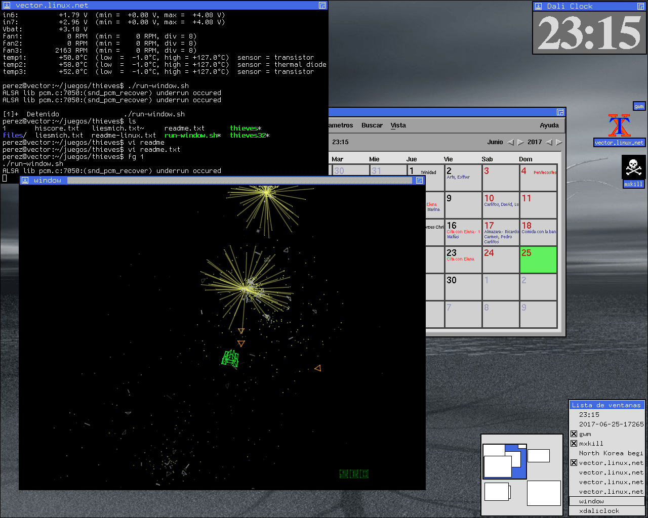Click the small gwm icon on the desktop
The width and height of the screenshot is (648, 518).
coord(639,106)
